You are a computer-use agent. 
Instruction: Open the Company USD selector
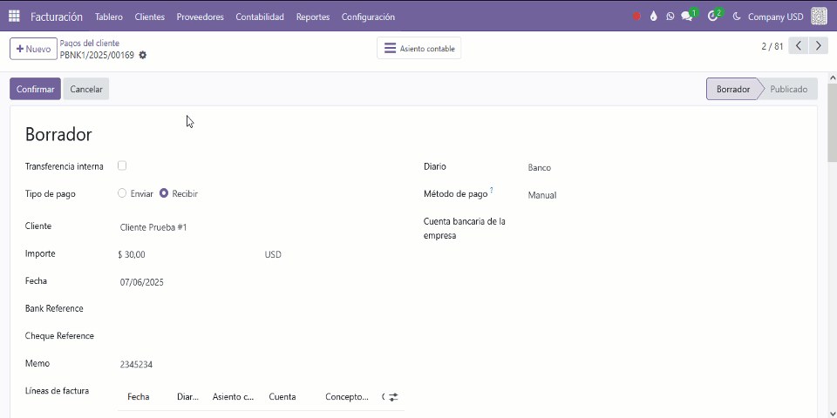[776, 17]
